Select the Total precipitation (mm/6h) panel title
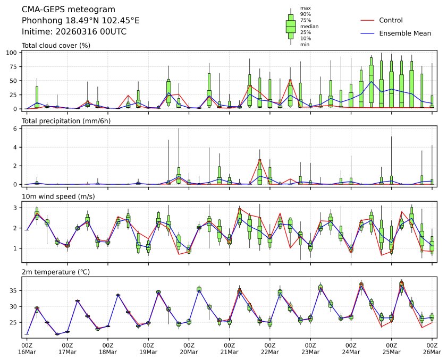The image size is (447, 361). (66, 121)
